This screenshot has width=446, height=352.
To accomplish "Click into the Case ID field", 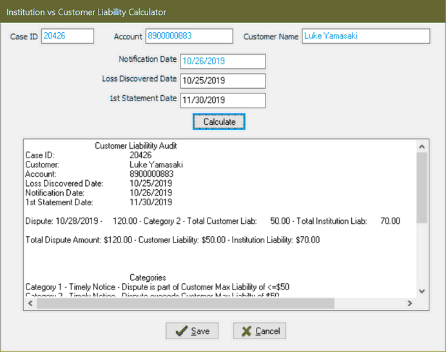I will click(67, 36).
